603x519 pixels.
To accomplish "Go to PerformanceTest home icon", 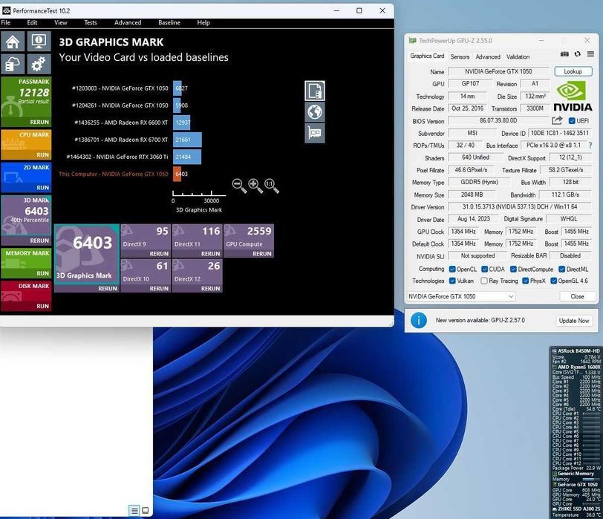I will tap(13, 42).
